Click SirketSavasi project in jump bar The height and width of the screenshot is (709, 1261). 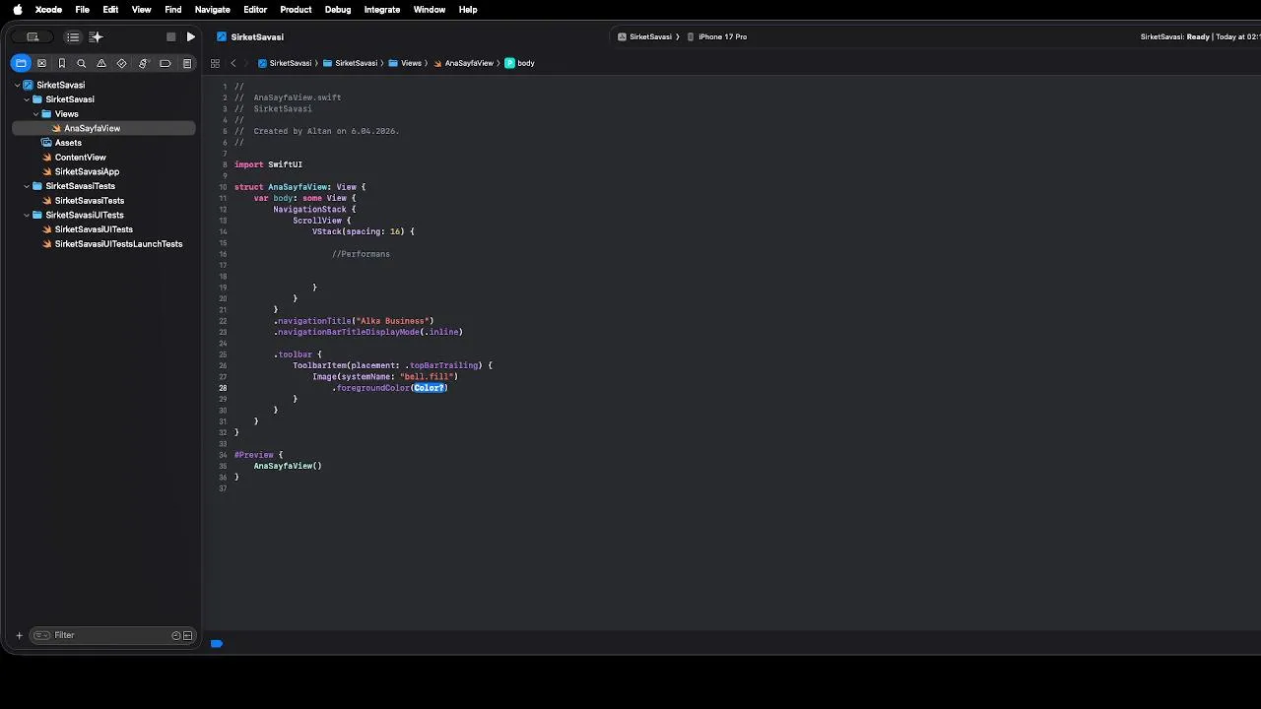[285, 63]
